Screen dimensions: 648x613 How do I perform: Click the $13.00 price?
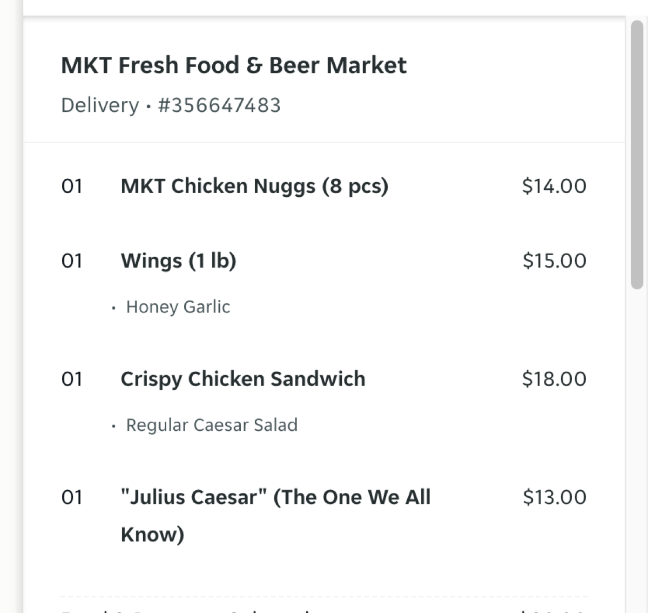(x=554, y=498)
